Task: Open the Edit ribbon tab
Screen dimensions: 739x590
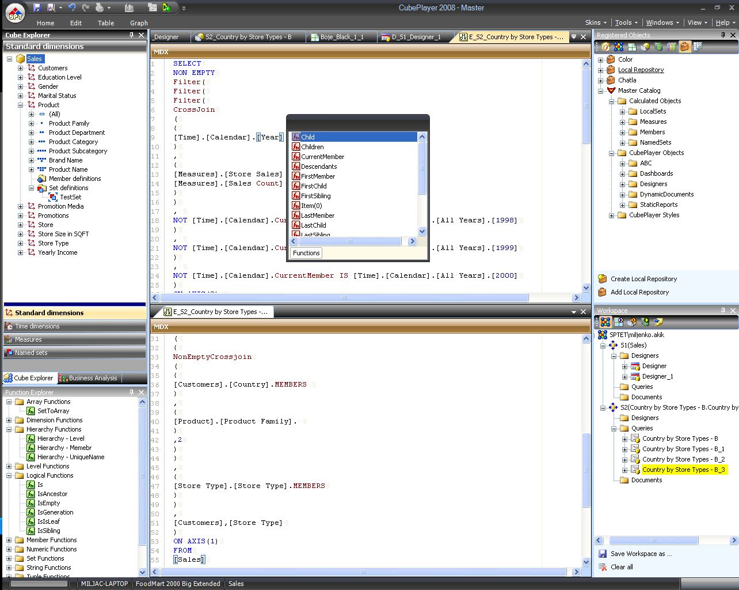Action: pos(76,23)
